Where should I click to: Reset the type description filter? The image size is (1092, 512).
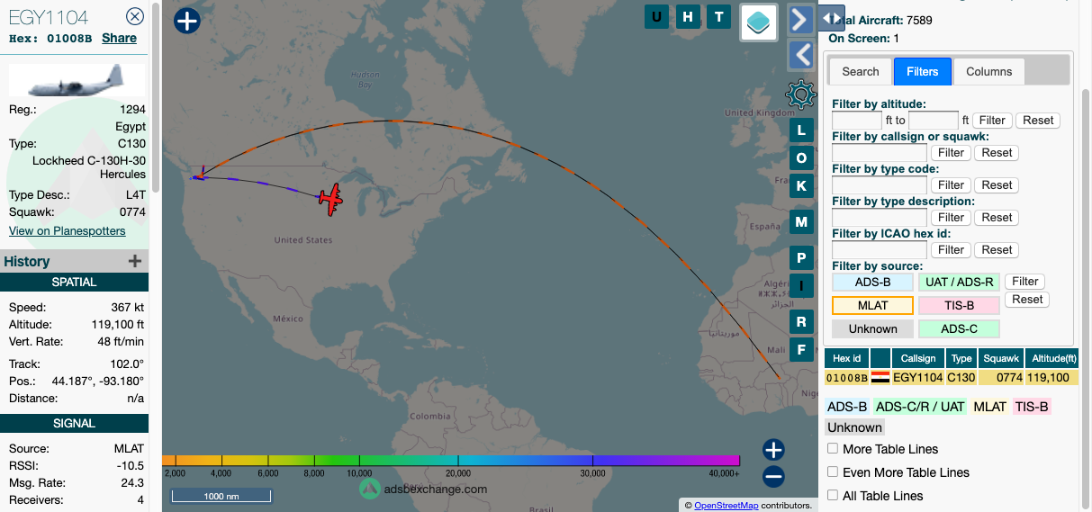[x=997, y=217]
